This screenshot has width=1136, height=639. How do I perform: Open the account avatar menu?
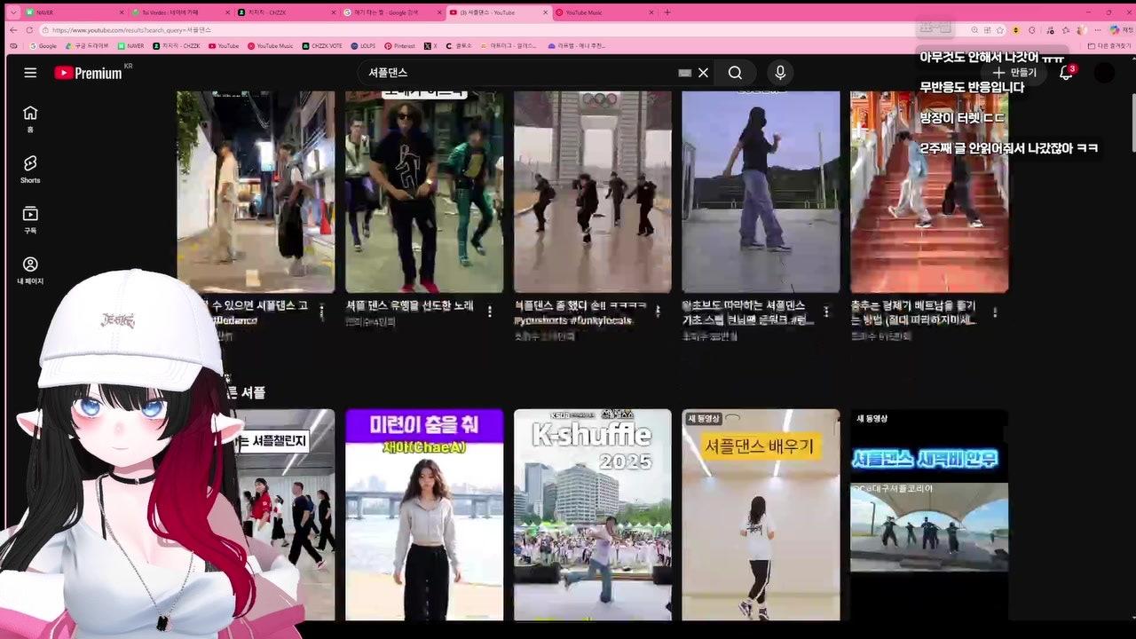click(x=1104, y=73)
